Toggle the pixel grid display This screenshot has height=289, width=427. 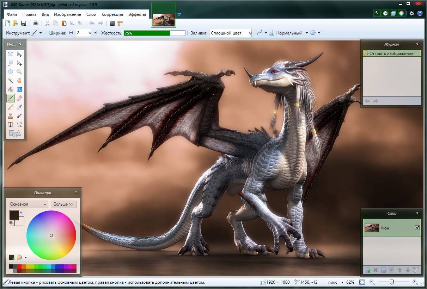112,23
